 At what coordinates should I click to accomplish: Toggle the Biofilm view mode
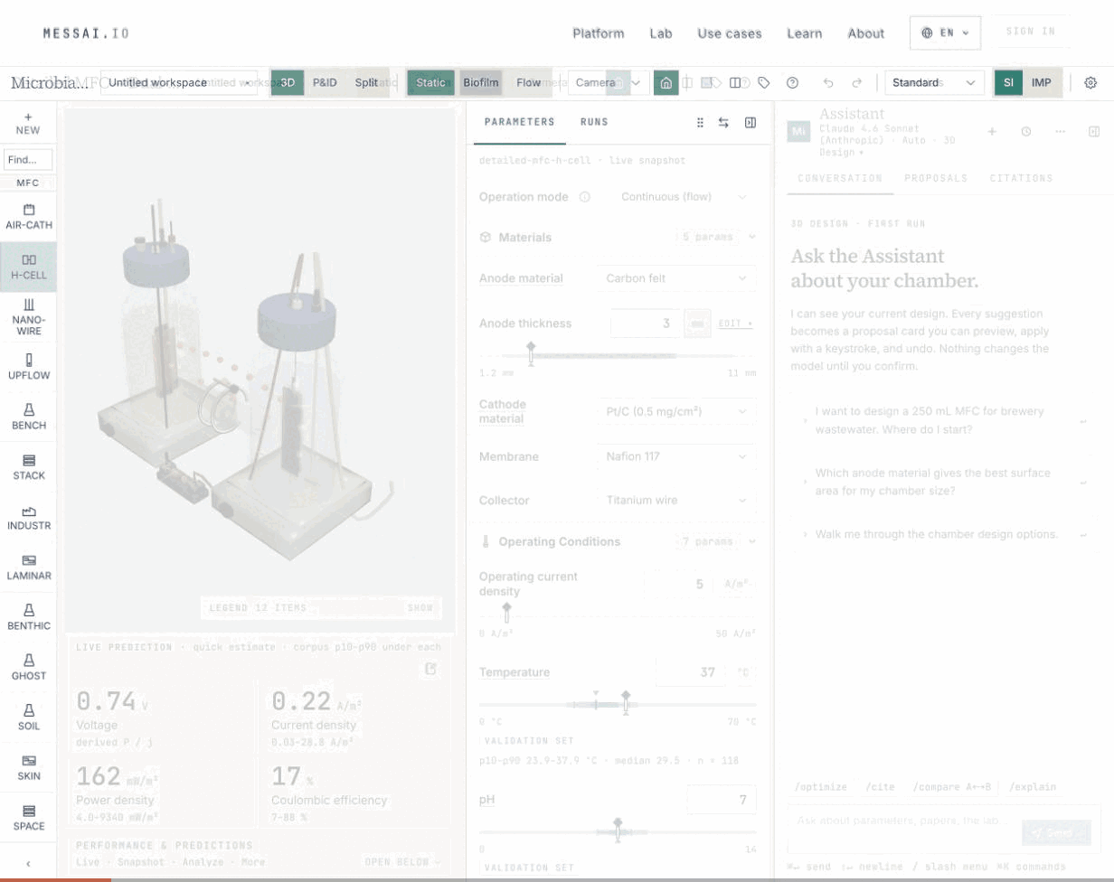click(x=481, y=82)
